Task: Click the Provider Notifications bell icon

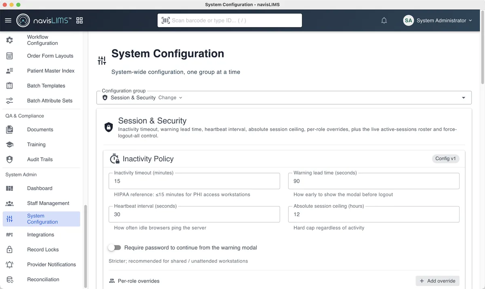Action: 10,264
